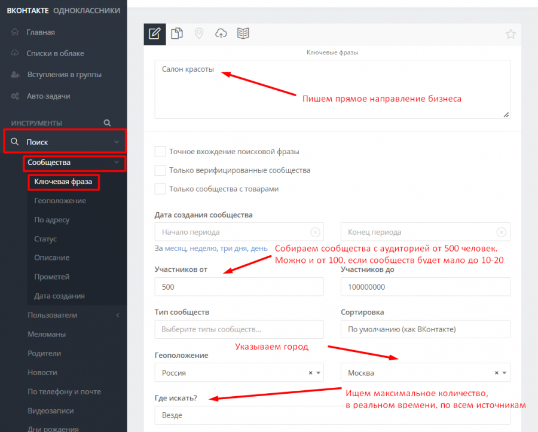Enable Точное вхождение поисковой фразы checkbox

(x=160, y=152)
